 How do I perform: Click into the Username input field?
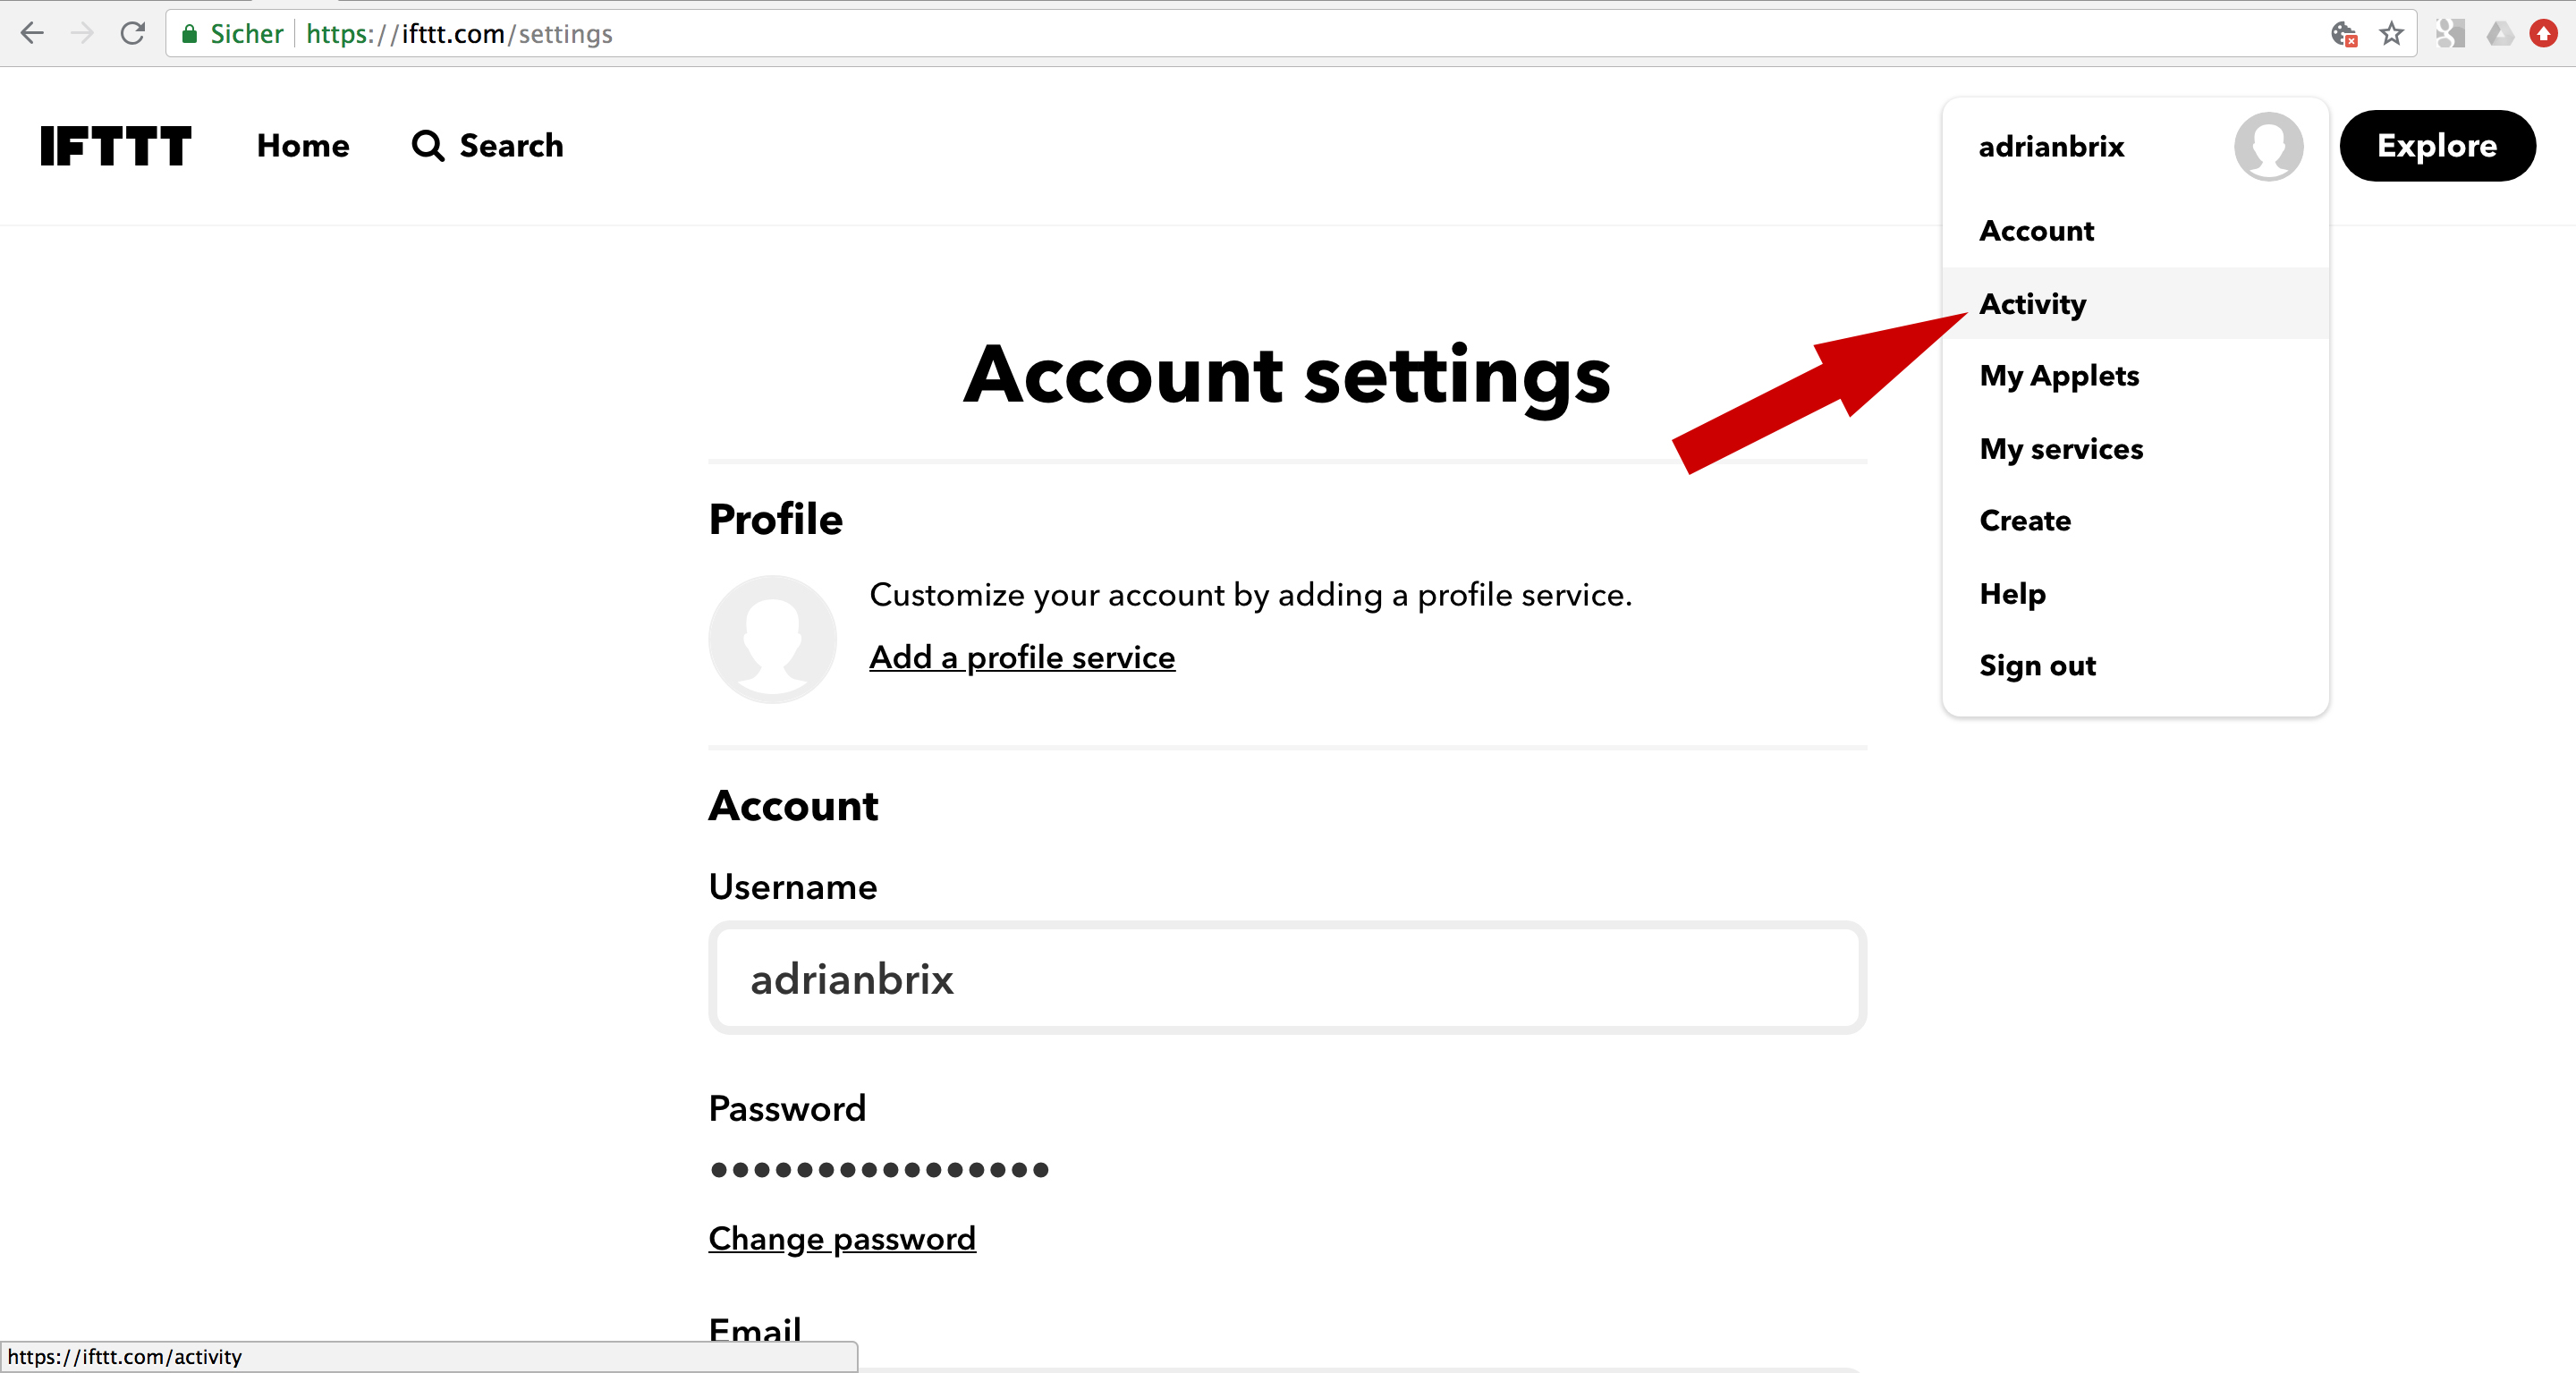pos(1287,978)
